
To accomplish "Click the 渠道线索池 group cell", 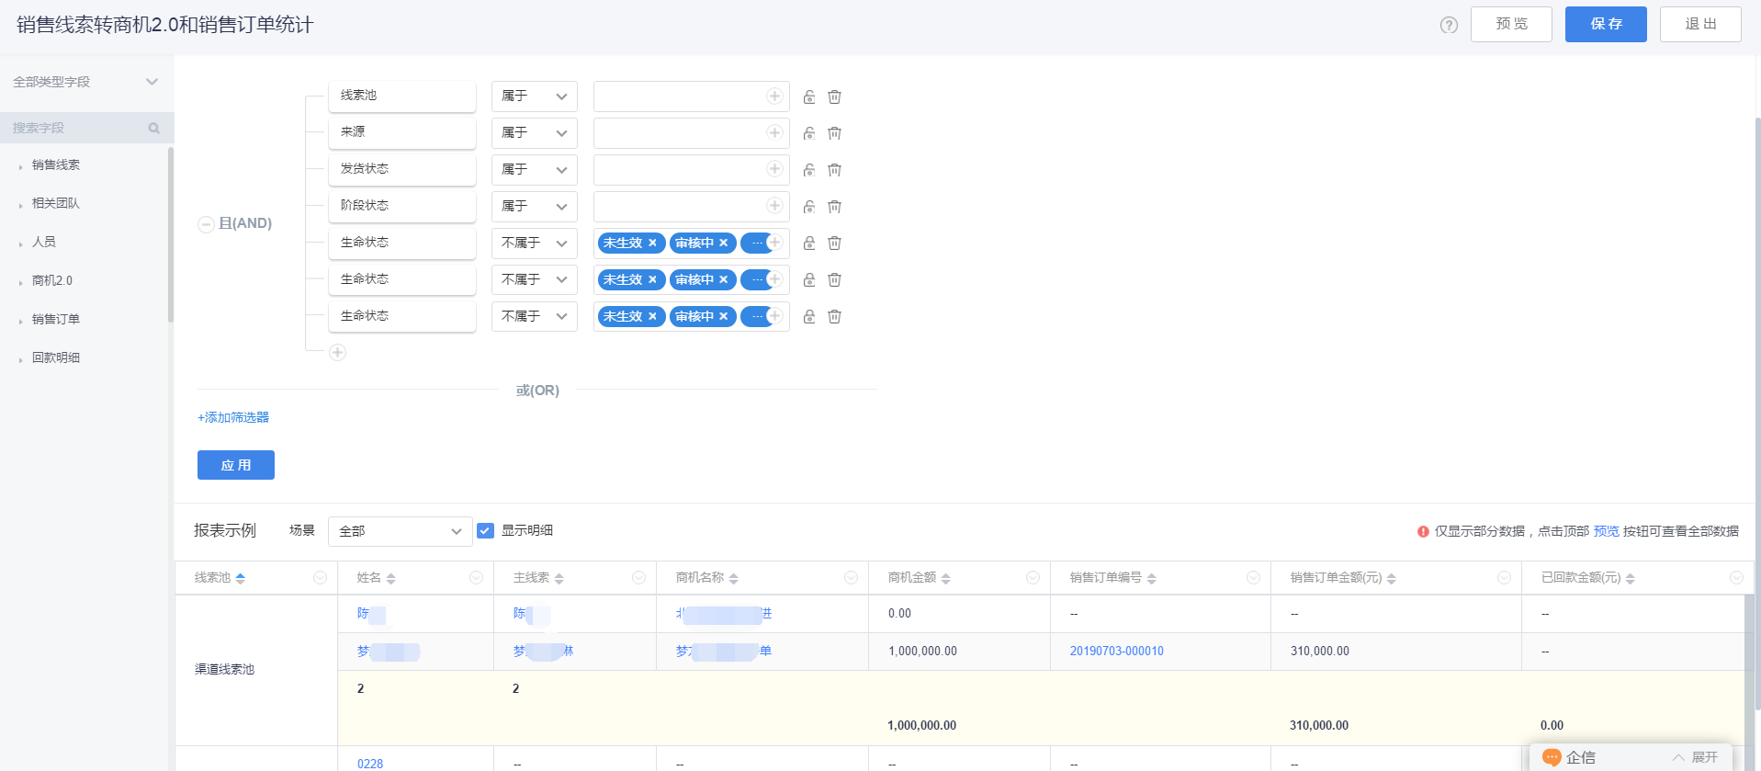I will coord(256,670).
